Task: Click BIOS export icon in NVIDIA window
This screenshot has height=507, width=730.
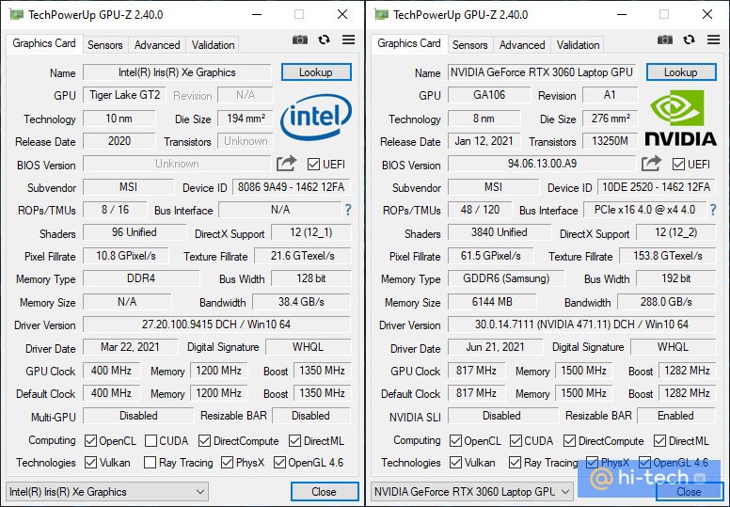Action: tap(651, 164)
